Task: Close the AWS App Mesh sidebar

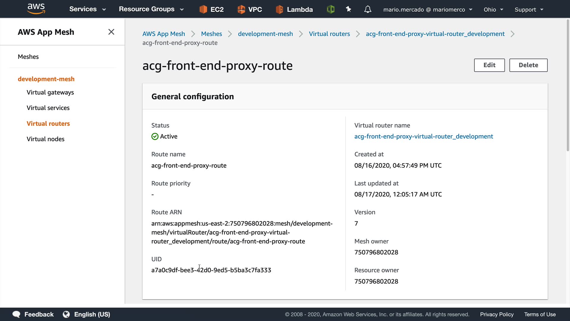Action: (x=111, y=32)
